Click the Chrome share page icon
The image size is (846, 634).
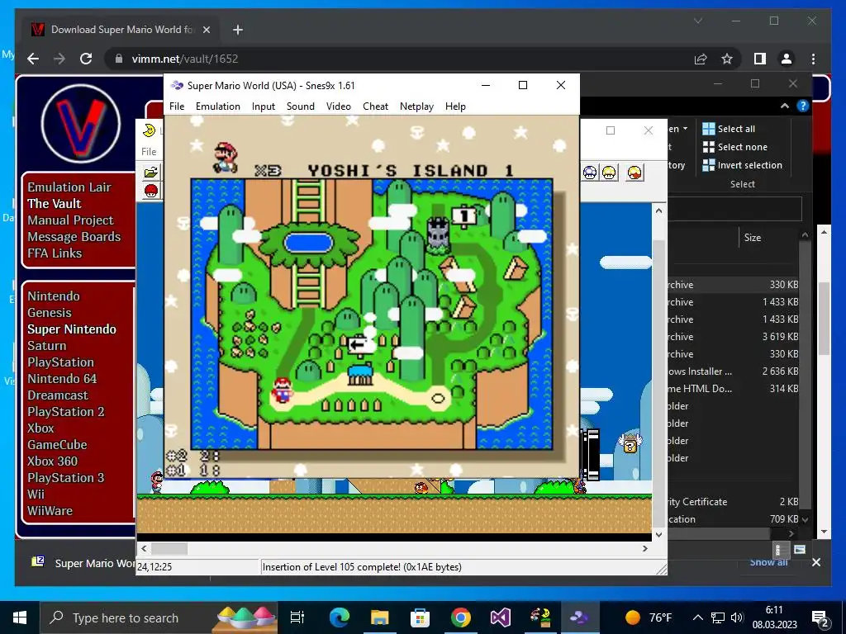(701, 59)
